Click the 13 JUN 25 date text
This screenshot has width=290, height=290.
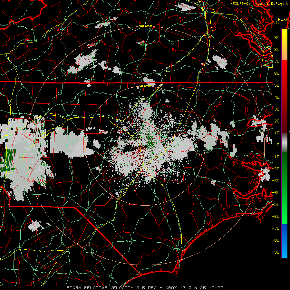[x=193, y=288]
